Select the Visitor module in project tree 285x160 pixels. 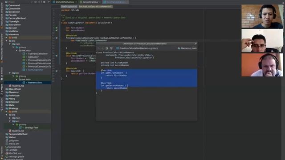[12, 137]
